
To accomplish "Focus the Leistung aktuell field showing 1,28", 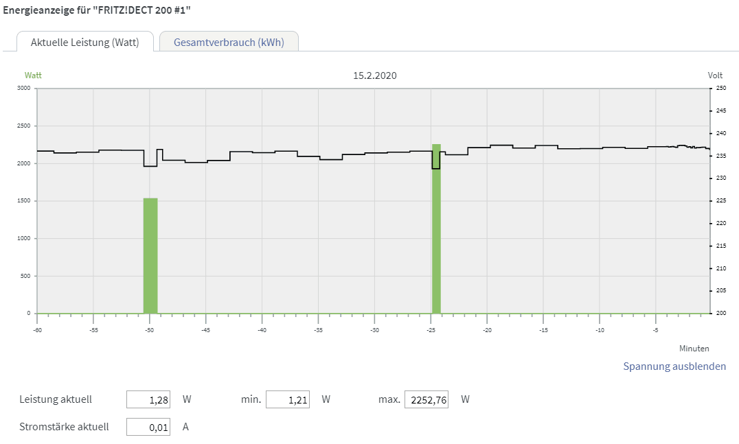I will (x=148, y=399).
